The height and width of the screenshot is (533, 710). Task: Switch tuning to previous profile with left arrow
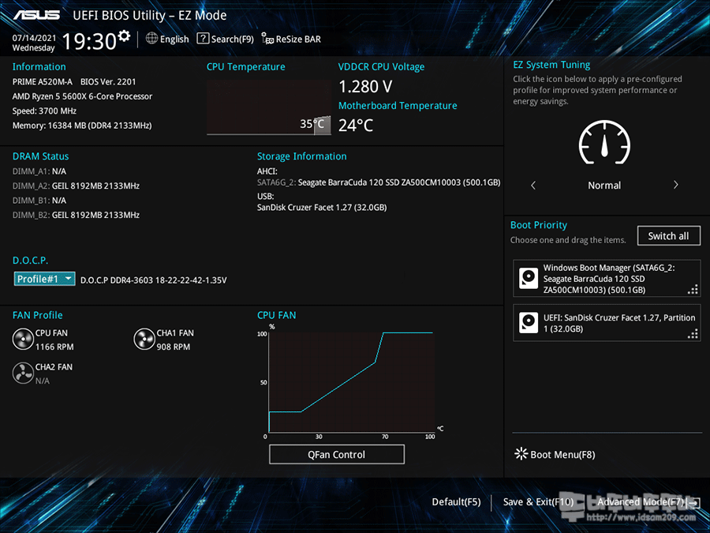pos(533,185)
